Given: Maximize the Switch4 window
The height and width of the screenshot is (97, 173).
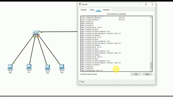Looking at the screenshot, I should click(x=146, y=4).
